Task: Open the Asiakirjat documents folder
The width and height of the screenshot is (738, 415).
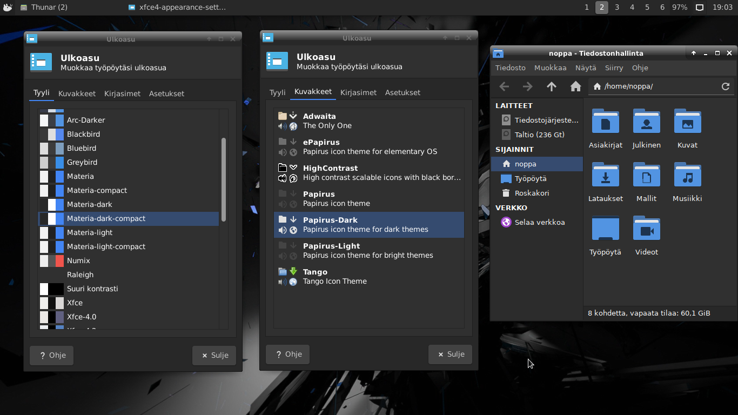Action: [x=605, y=122]
